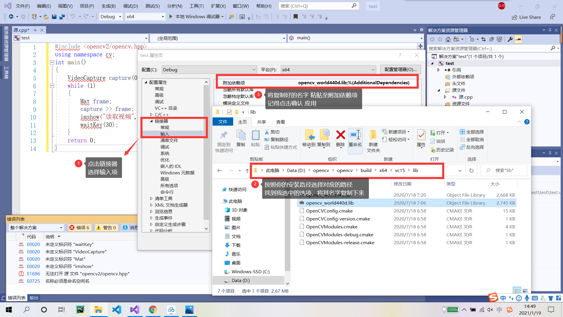Click the errors filter toggle showing 6
The height and width of the screenshot is (317, 563).
(79, 227)
